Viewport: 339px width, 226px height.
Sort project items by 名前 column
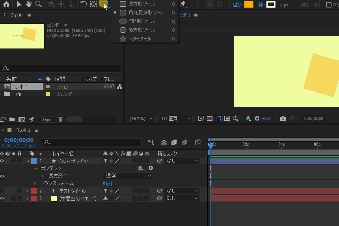11,79
